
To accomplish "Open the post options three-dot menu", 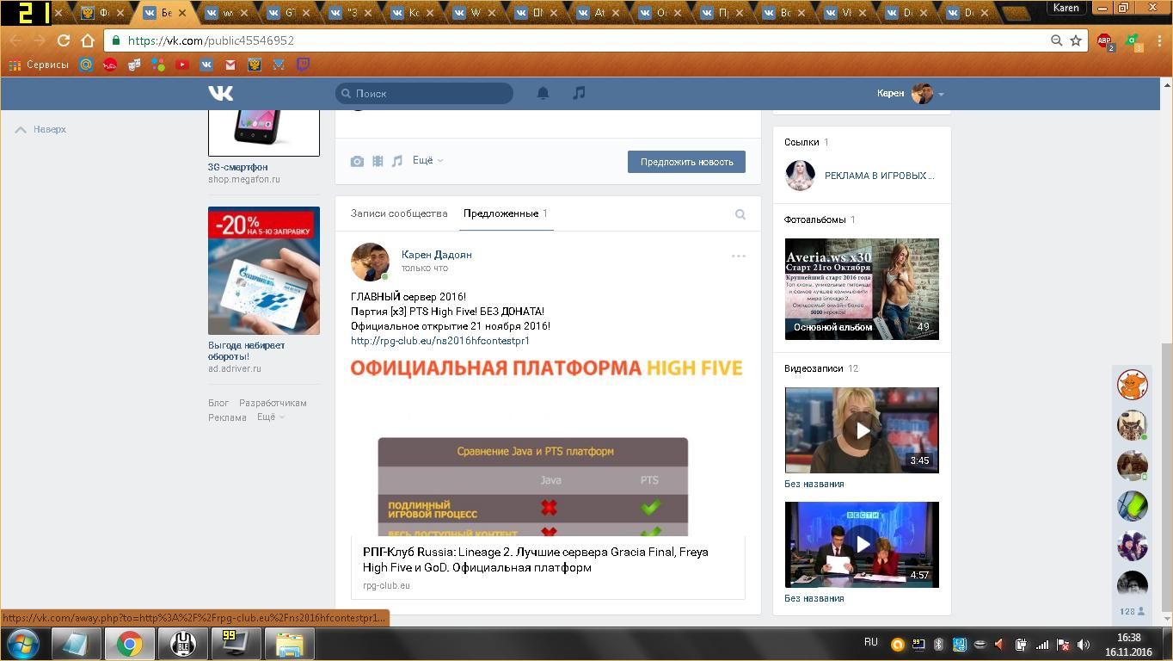I will pos(738,256).
